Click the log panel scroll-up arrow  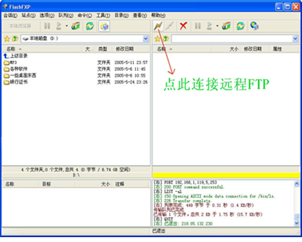pyautogui.click(x=297, y=184)
